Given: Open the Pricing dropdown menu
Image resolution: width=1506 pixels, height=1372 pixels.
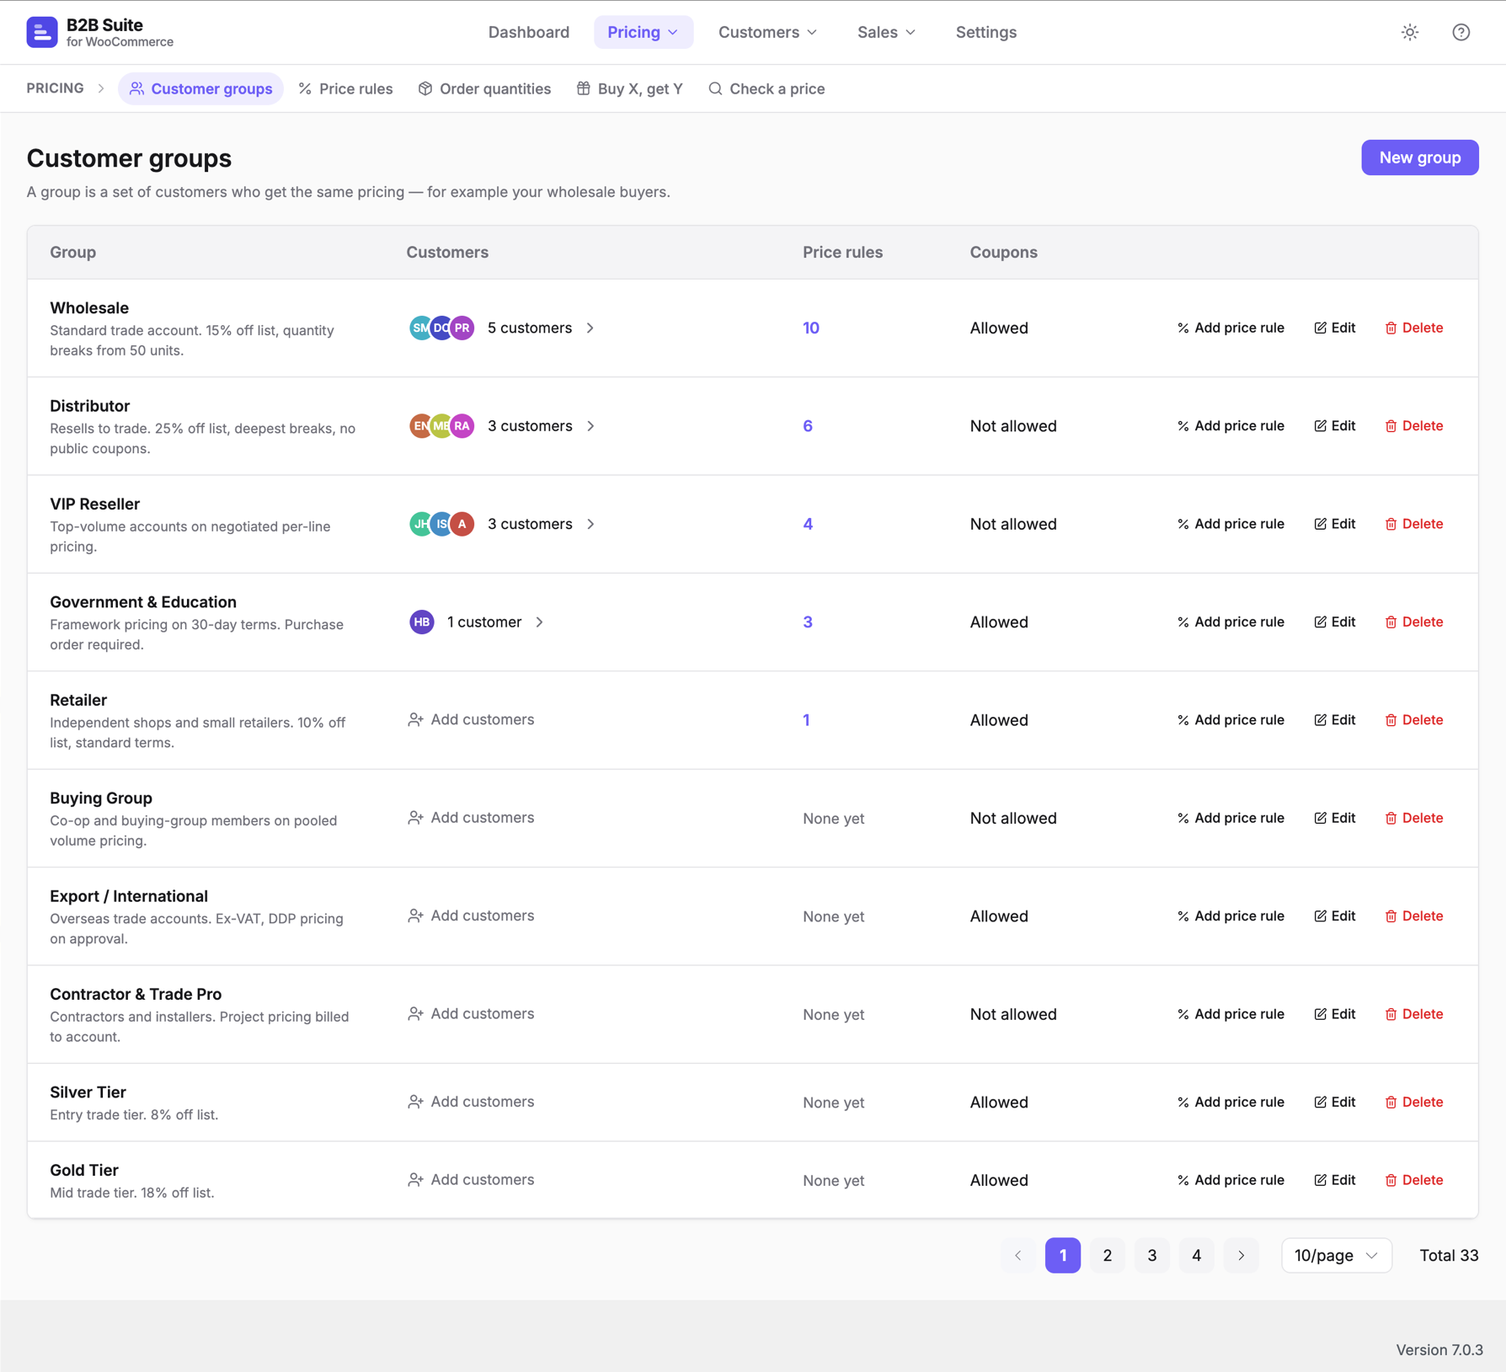Looking at the screenshot, I should pos(643,32).
